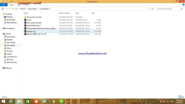Viewport: 185px width, 104px height.
Task: Click volume speaker tray icon
Action: coord(164,101)
